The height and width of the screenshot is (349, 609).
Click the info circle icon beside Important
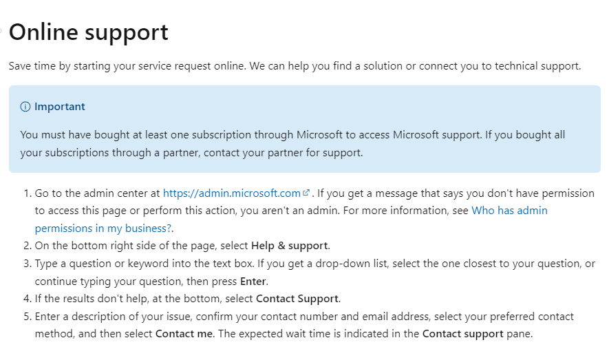click(25, 107)
